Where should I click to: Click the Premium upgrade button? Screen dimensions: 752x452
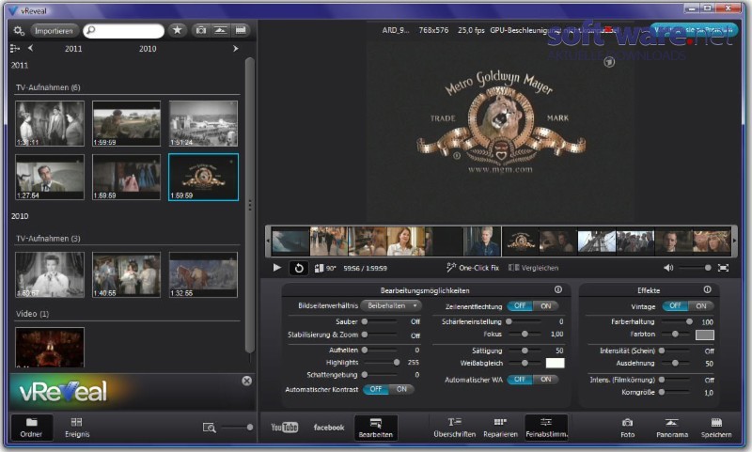coord(694,30)
